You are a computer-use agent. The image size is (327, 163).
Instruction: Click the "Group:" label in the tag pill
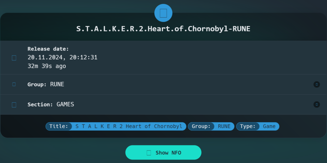coord(201,126)
